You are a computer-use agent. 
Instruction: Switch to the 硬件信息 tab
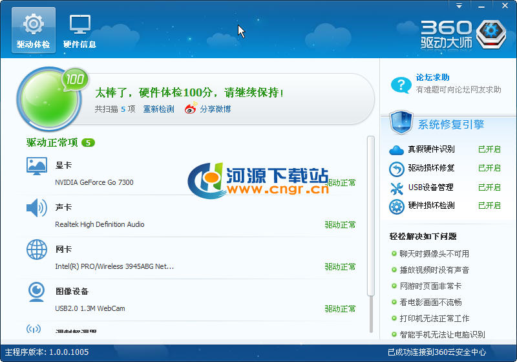[79, 30]
